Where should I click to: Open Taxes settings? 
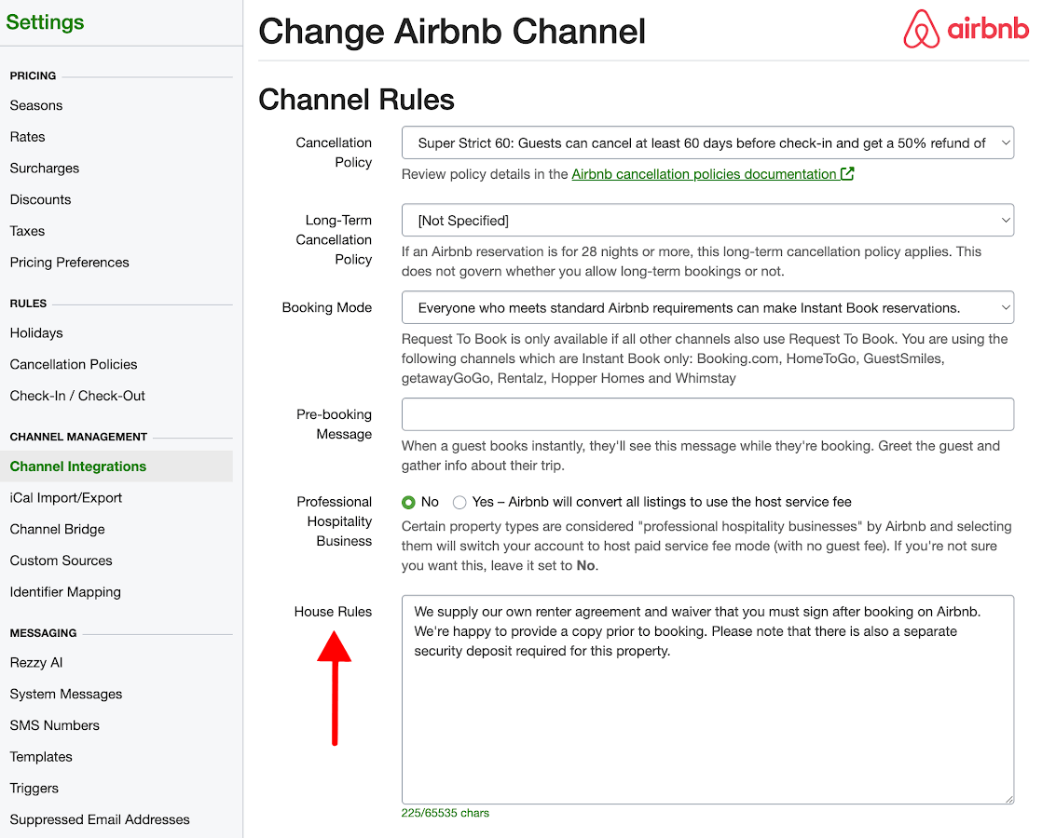[x=27, y=231]
